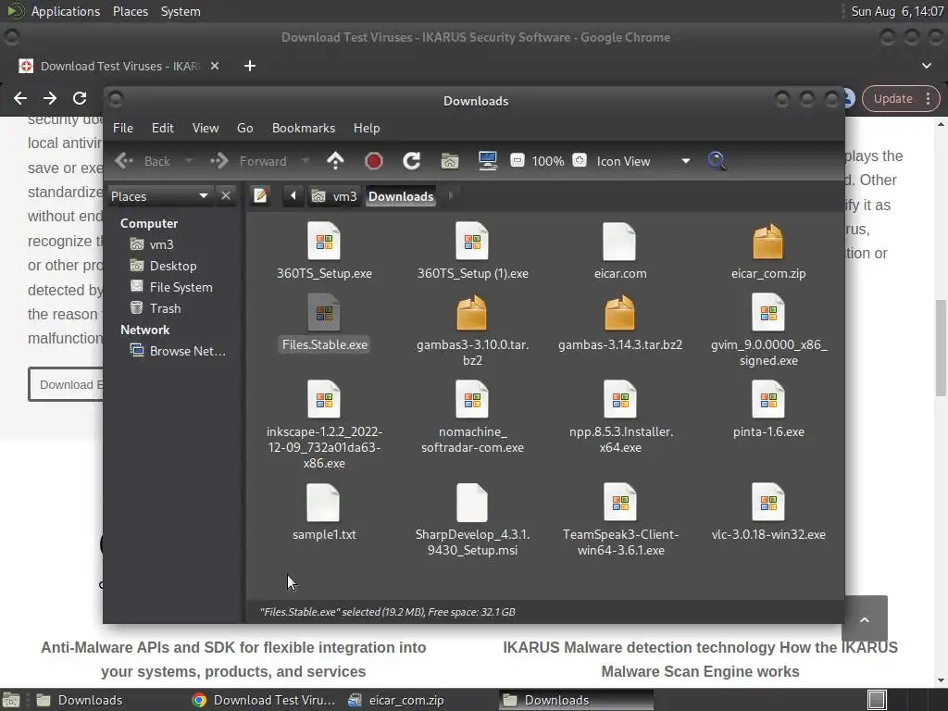Screen dimensions: 948x711
Task: Reload the Downloads folder view
Action: [x=412, y=161]
